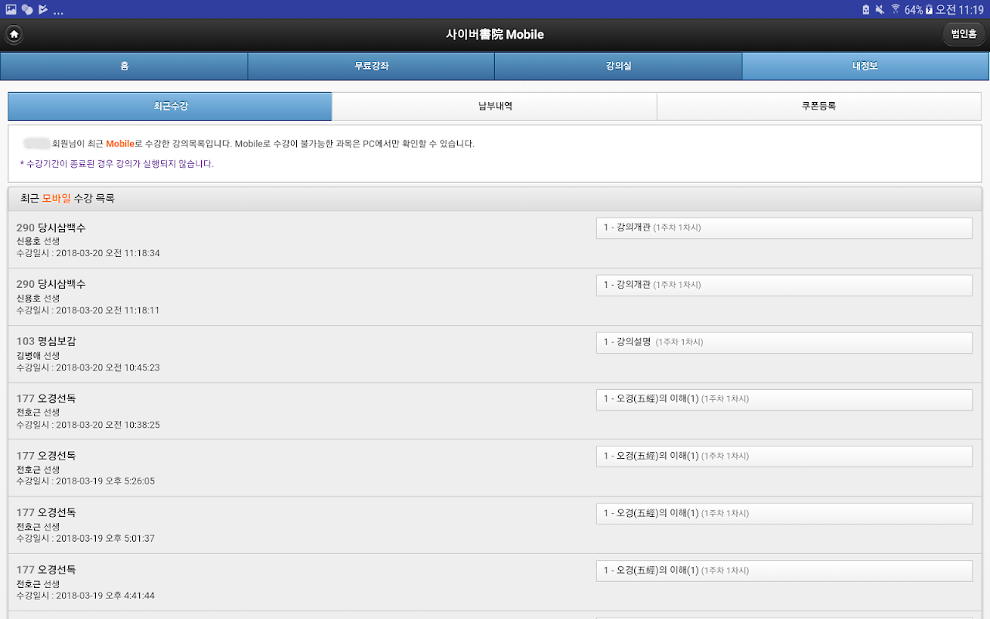990x619 pixels.
Task: Open 강의설명 lecture for 명심보감
Action: [784, 342]
